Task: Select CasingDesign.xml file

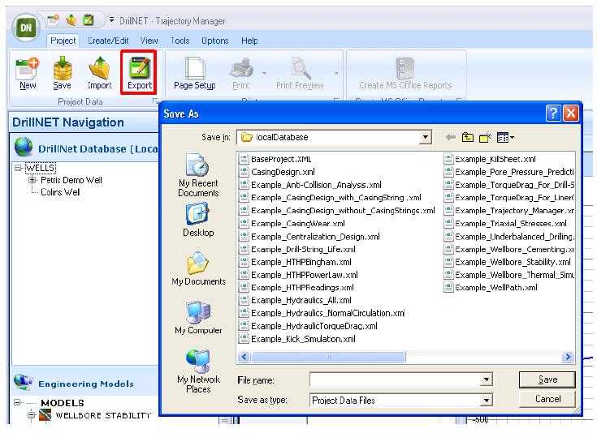Action: point(277,172)
